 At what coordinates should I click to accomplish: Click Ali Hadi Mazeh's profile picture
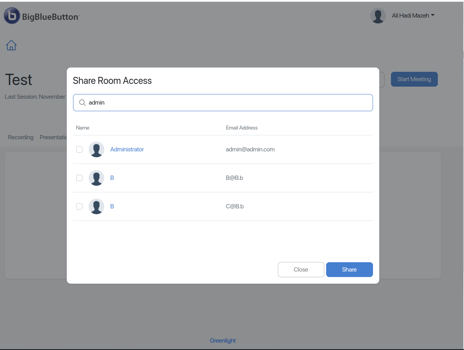click(378, 16)
